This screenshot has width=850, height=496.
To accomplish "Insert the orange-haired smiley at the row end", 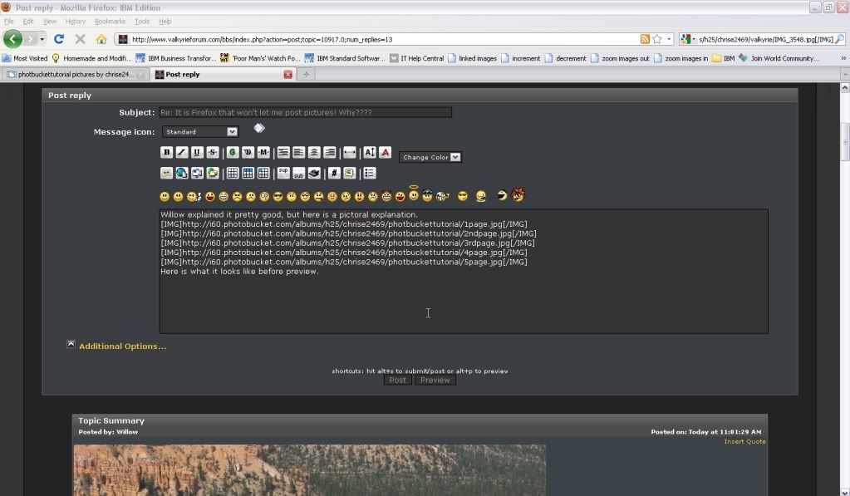I will tap(518, 194).
